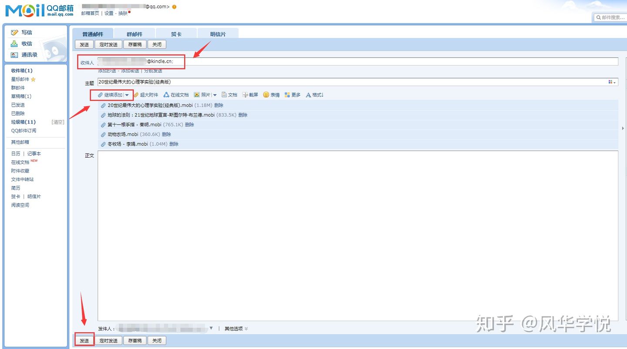Open the 照片 dropdown arrow
The image size is (627, 349).
tap(215, 95)
